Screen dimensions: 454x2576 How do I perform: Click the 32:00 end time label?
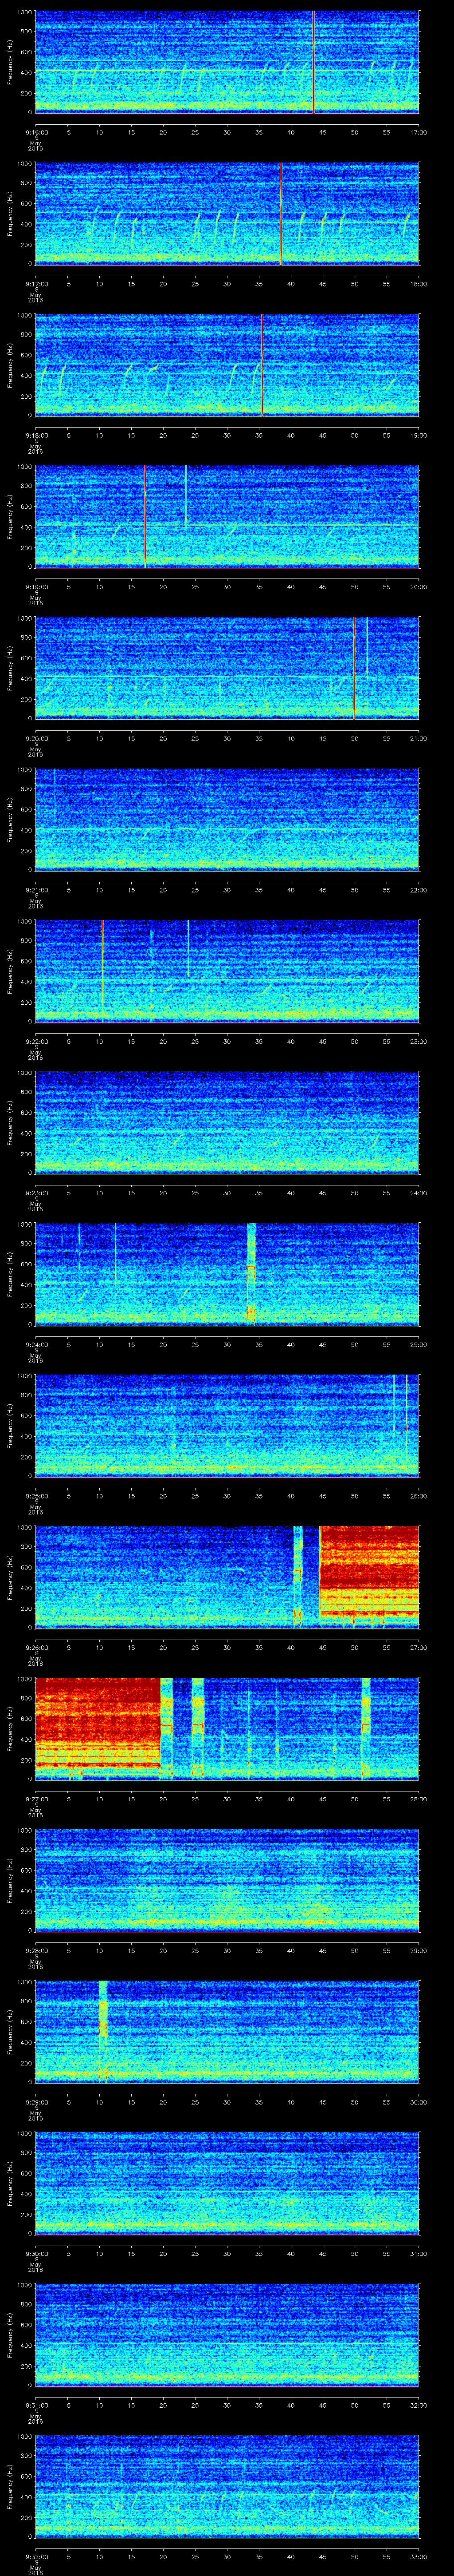click(x=418, y=2405)
